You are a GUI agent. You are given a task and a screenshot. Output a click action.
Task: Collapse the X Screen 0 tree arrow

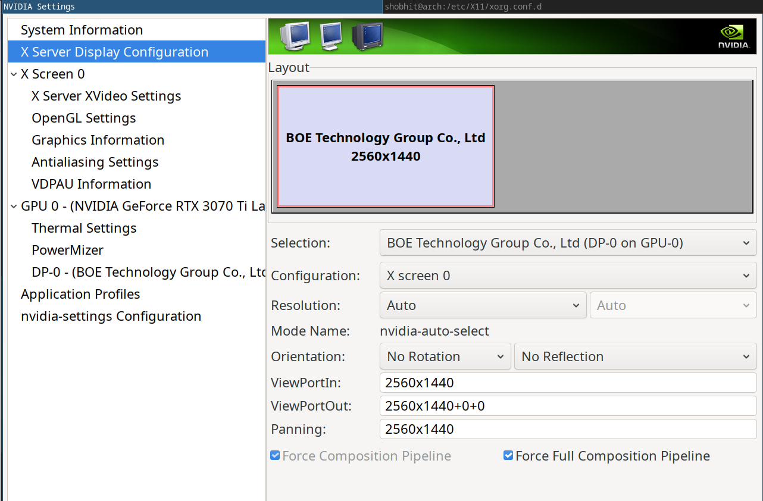pos(14,74)
